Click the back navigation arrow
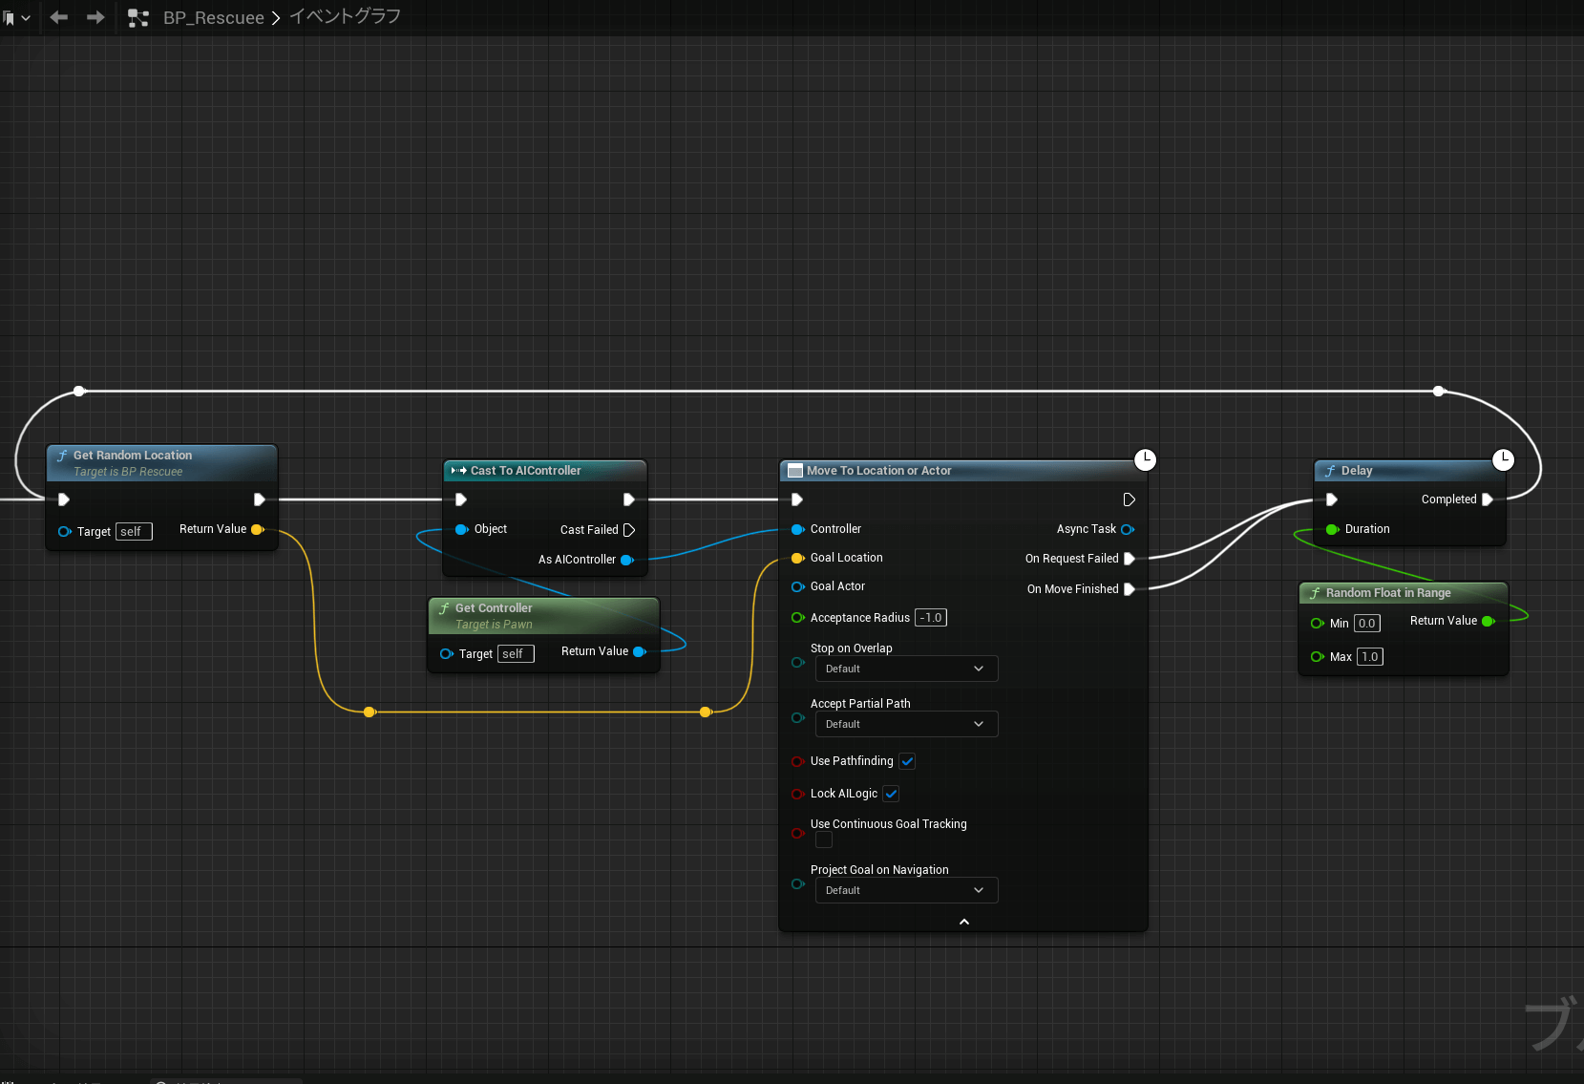This screenshot has width=1584, height=1084. [59, 17]
